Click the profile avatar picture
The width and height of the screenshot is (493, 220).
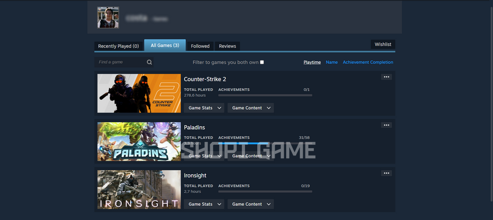tap(108, 18)
